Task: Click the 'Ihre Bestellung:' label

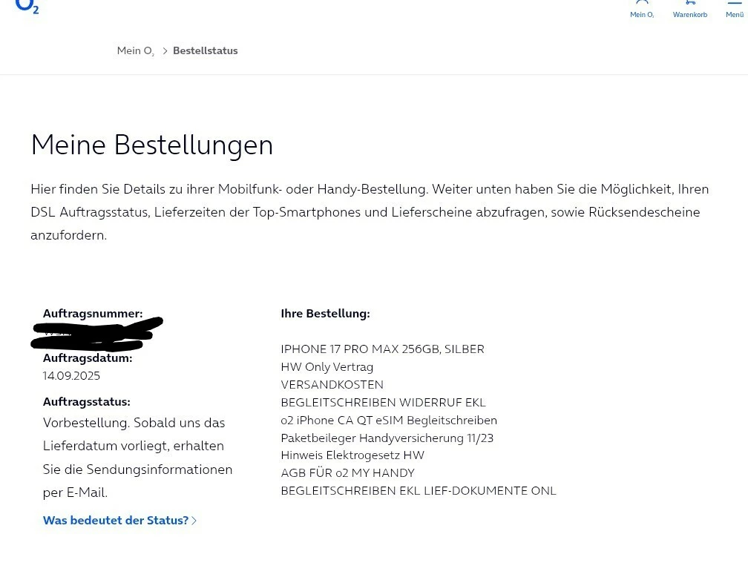Action: tap(325, 314)
